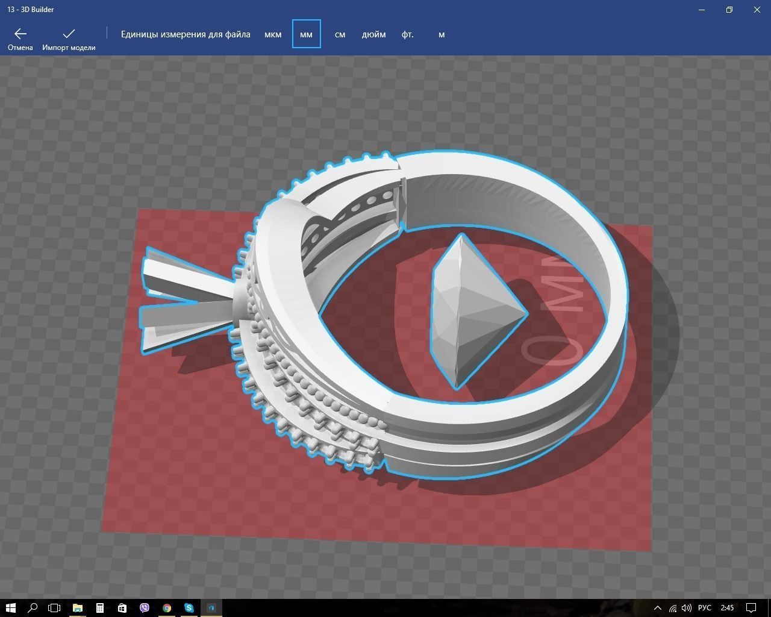The image size is (771, 617).
Task: Select м units
Action: click(x=442, y=34)
